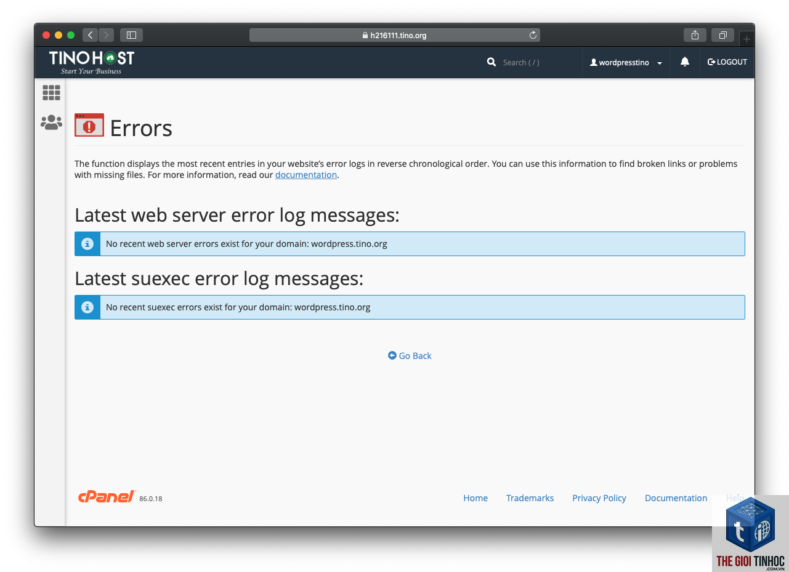Toggle the Safari sidebar button

(131, 35)
